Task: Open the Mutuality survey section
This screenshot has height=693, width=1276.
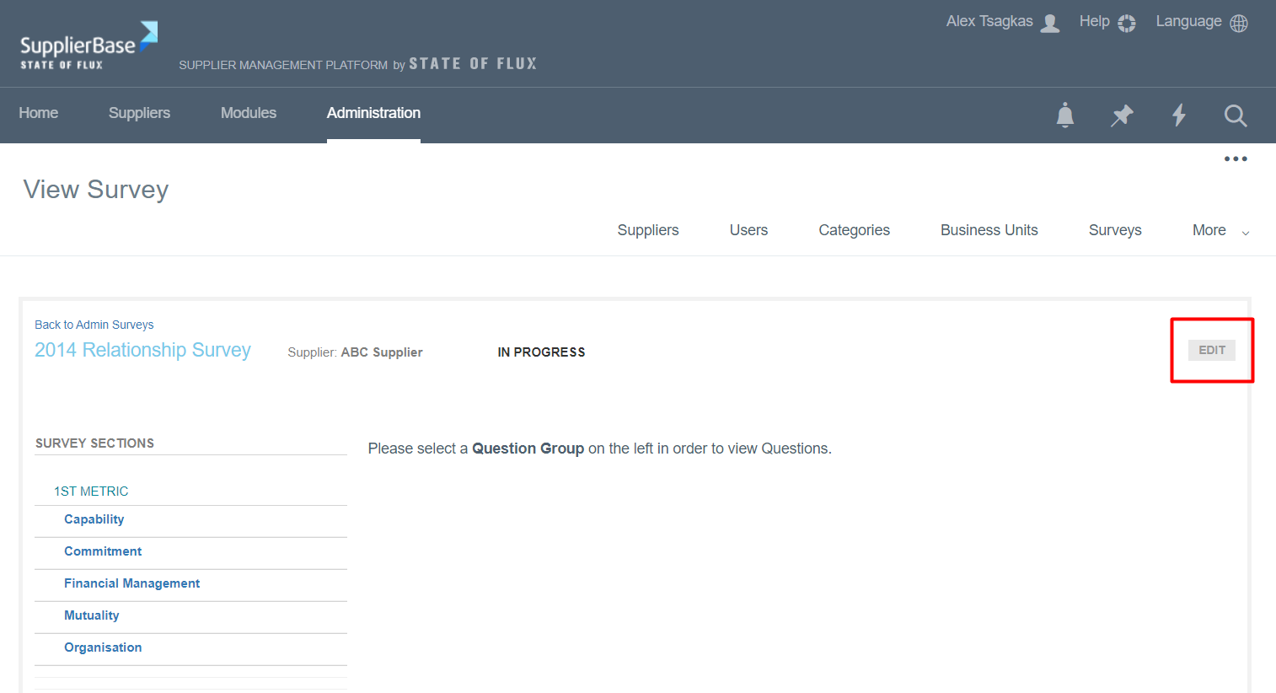Action: pyautogui.click(x=92, y=615)
